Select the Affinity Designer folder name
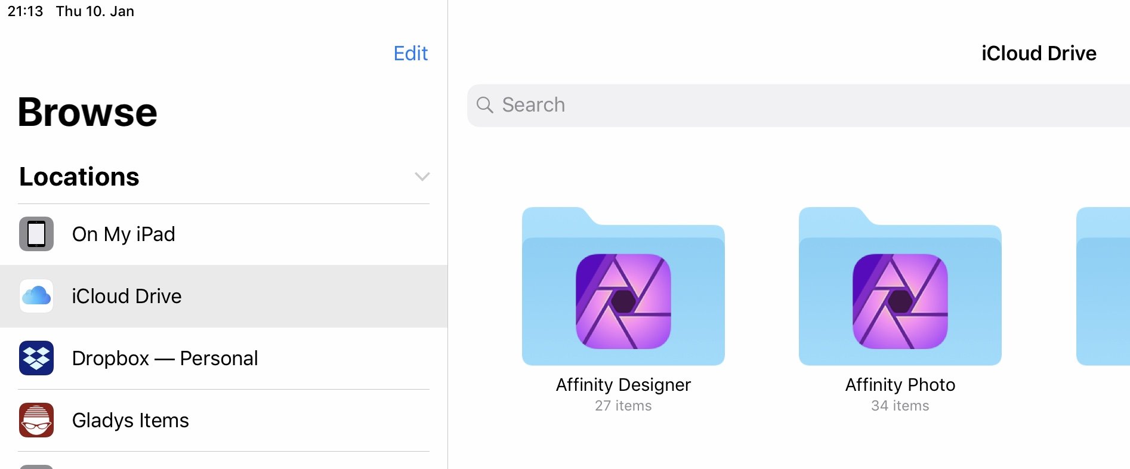This screenshot has height=469, width=1130. (623, 385)
